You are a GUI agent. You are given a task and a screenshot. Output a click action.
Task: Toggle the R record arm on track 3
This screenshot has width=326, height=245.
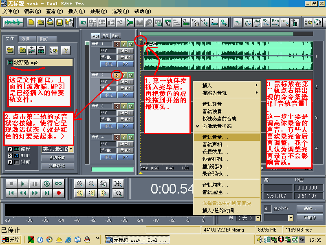click(x=117, y=107)
